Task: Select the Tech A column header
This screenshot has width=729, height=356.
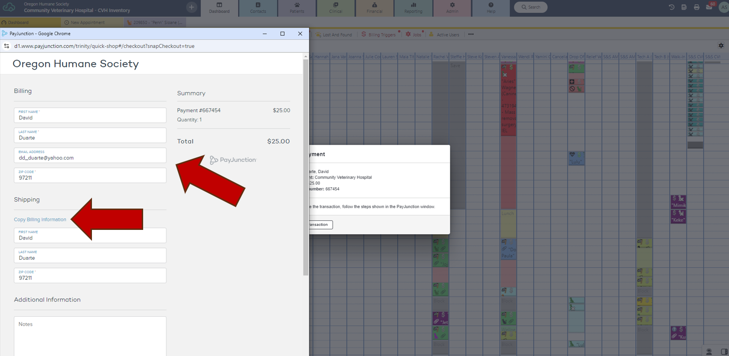Action: point(644,57)
